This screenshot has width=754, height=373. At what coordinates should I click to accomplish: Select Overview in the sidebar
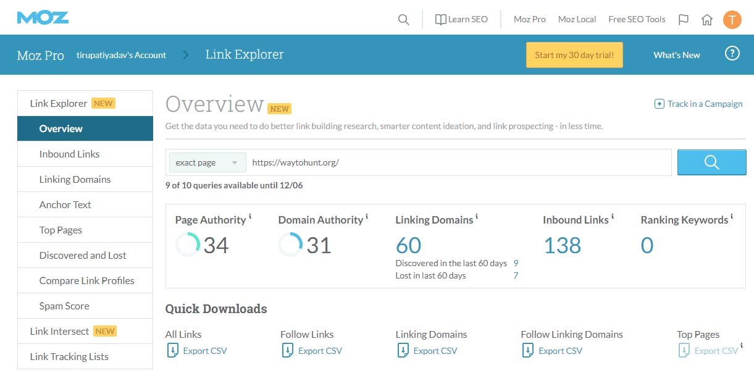click(x=85, y=128)
